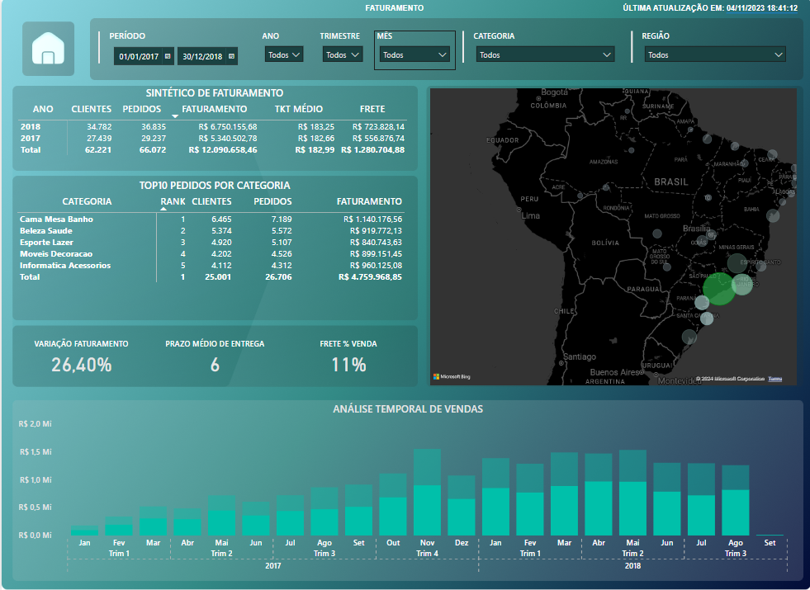Sort by CATEGORIA column header in Top10 table
The height and width of the screenshot is (590, 810).
click(x=87, y=201)
